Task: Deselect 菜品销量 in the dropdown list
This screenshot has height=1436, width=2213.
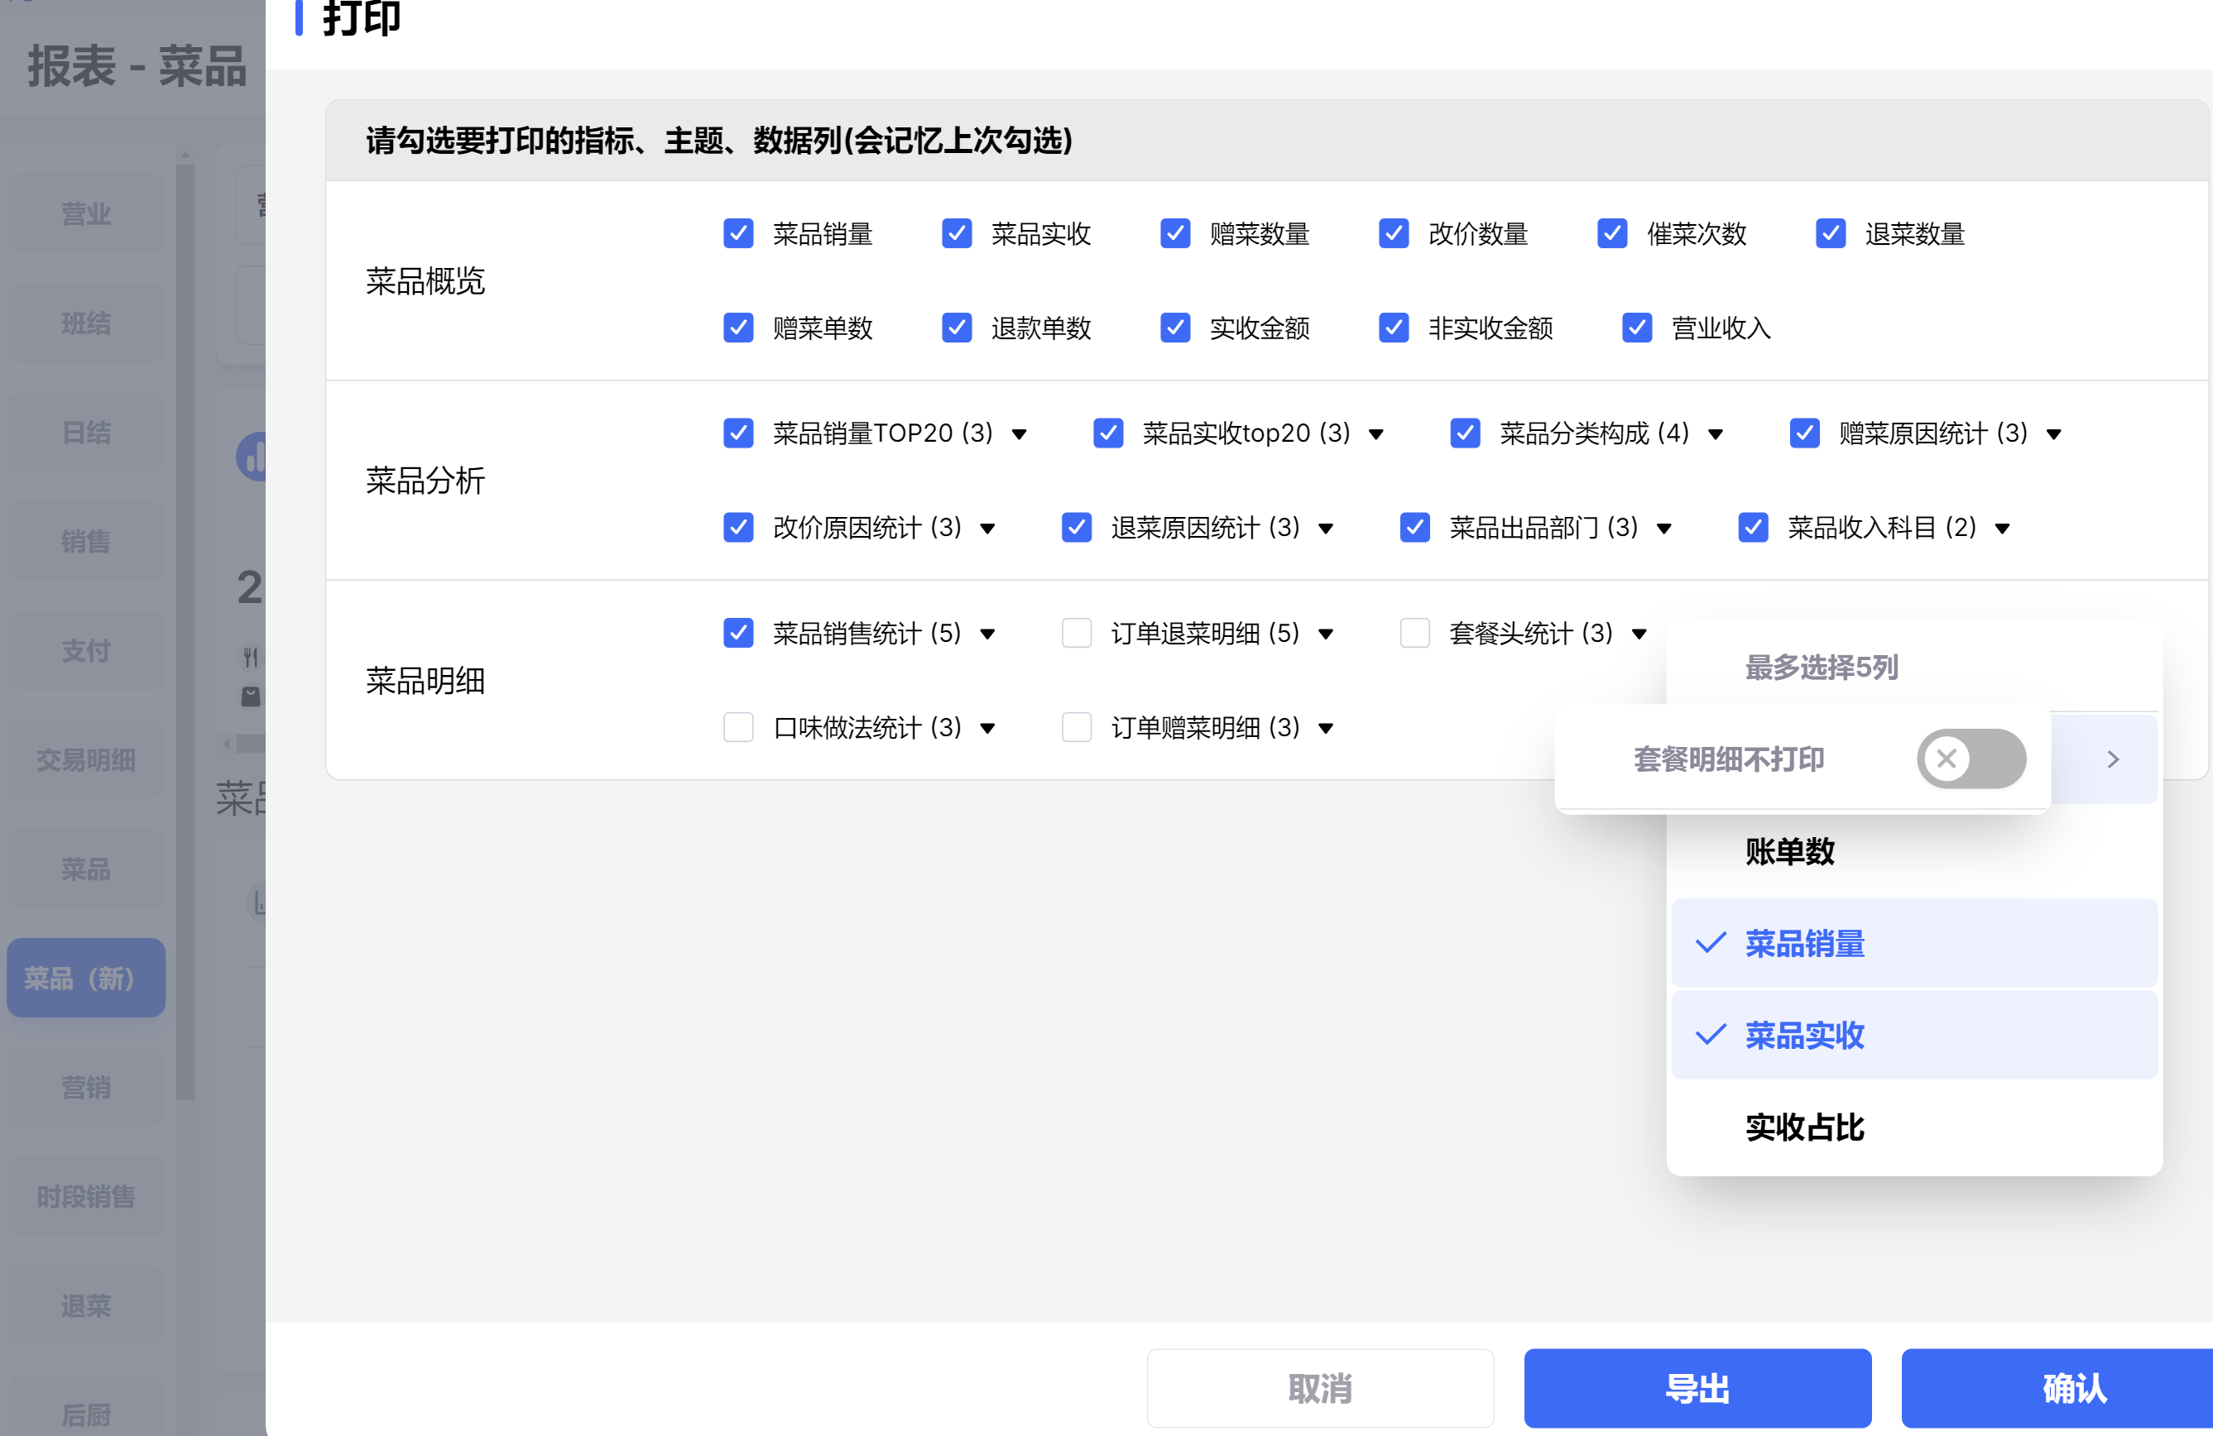Action: point(1803,943)
